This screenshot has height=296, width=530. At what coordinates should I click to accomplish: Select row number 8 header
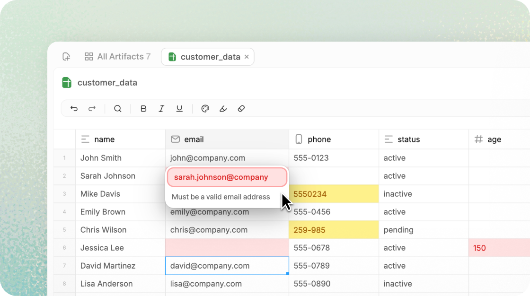[64, 284]
